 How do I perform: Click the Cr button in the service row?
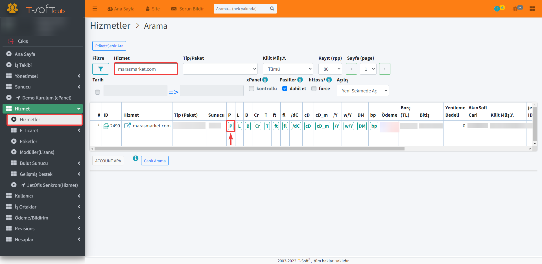[x=258, y=126]
